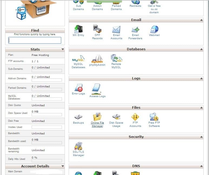Click the MySQL Databases usage bar
Image resolution: width=209 pixels, height=175 pixels.
click(47, 99)
